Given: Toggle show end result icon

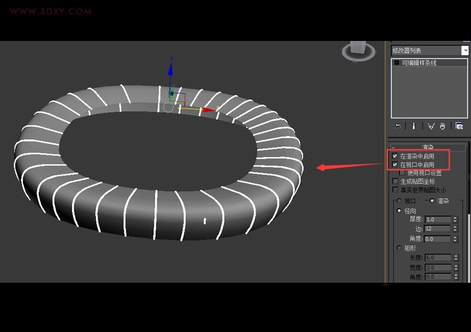Looking at the screenshot, I should click(413, 126).
